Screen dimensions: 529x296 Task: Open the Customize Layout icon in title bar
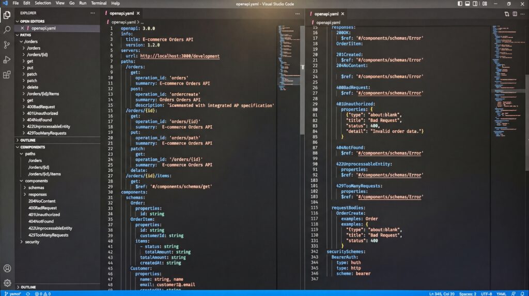click(x=485, y=4)
